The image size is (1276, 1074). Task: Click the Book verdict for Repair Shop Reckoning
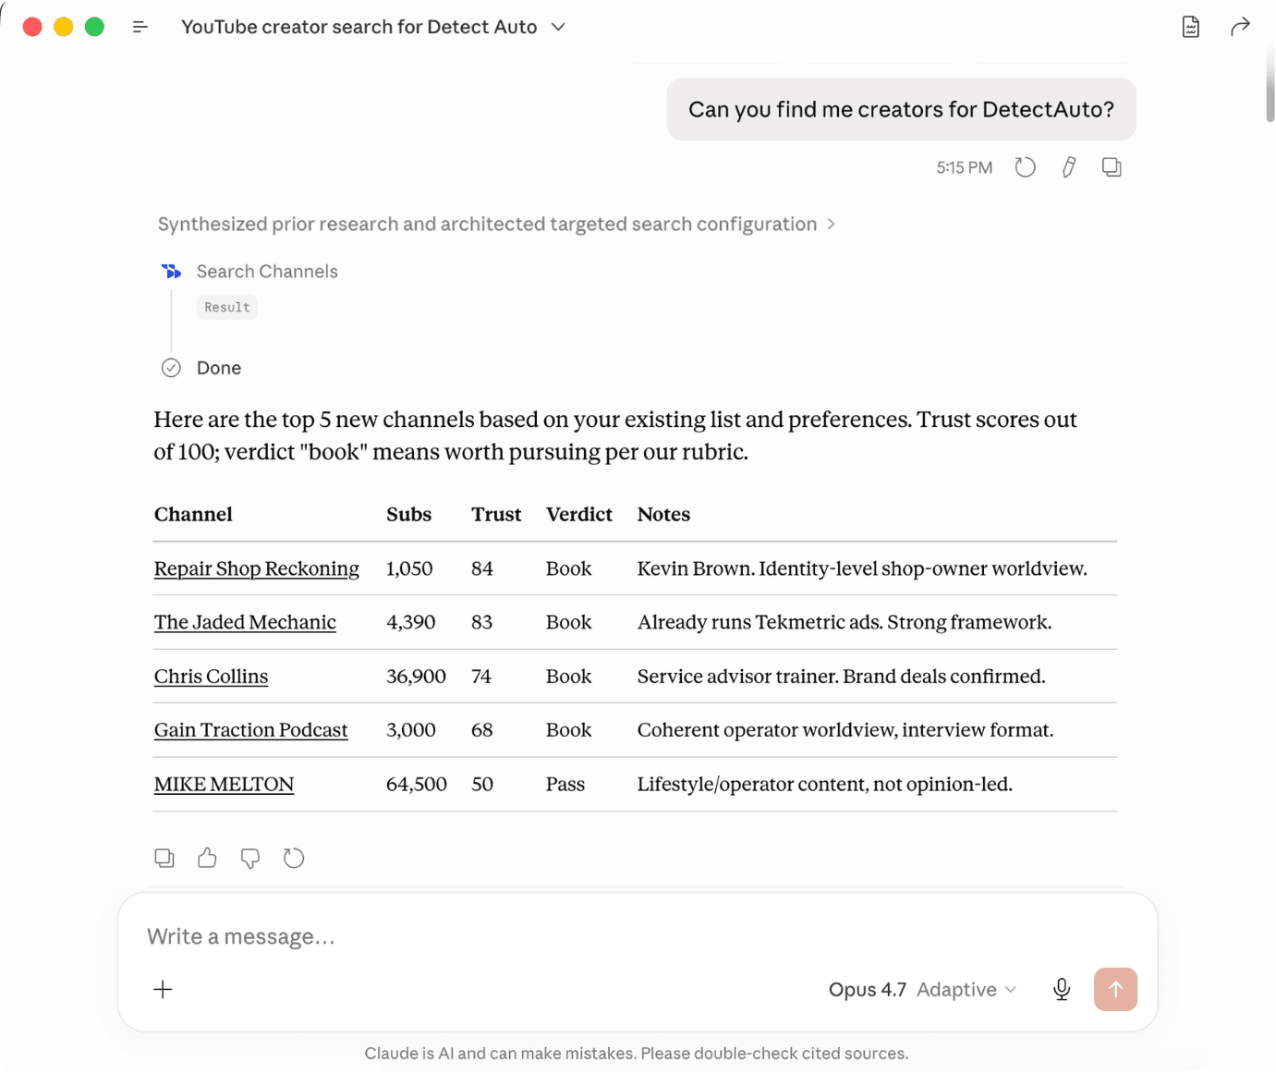pos(569,568)
